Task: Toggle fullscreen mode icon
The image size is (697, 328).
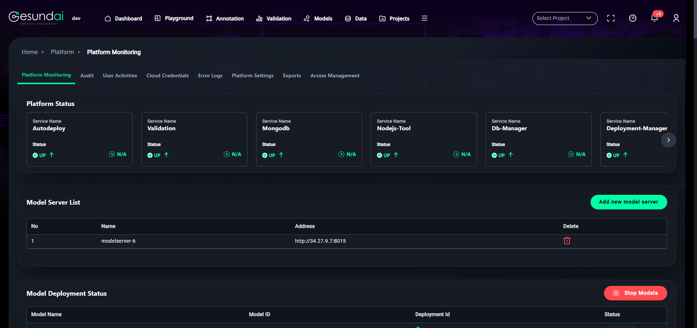Action: click(x=611, y=18)
